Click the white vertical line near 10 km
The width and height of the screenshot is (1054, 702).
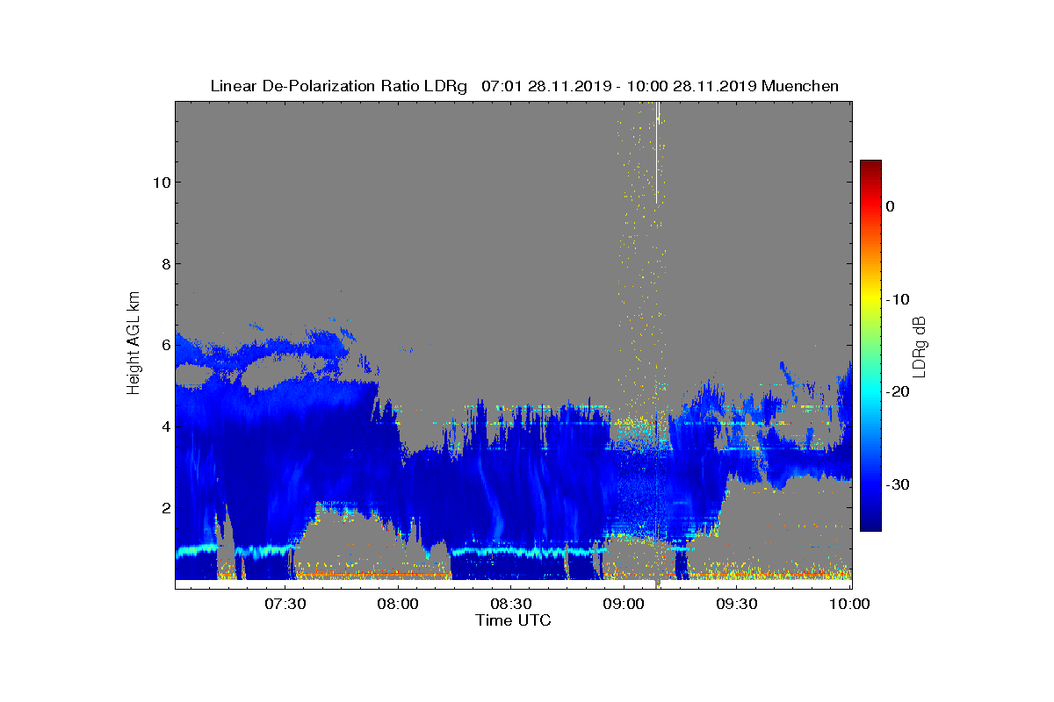coord(656,152)
